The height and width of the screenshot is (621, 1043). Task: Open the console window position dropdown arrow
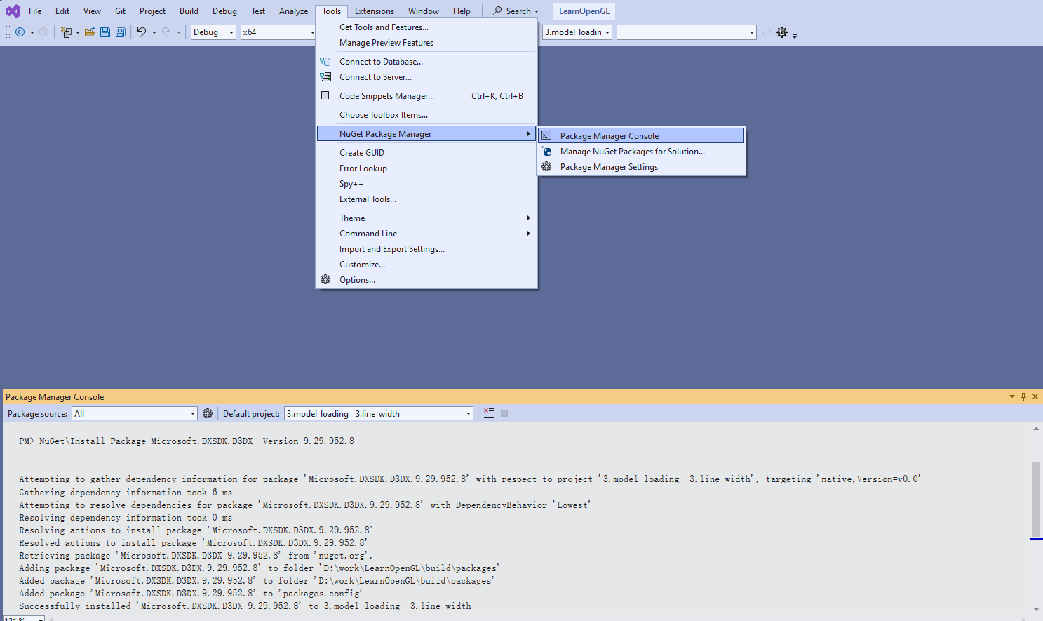coord(1012,396)
